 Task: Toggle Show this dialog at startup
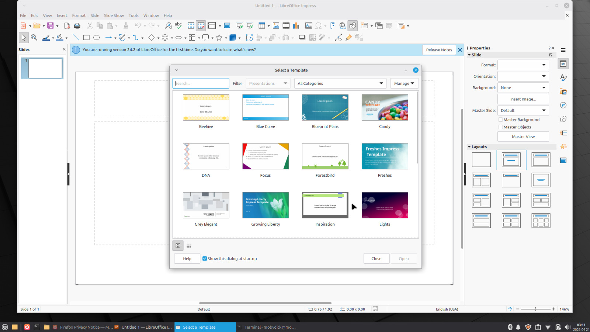pos(205,259)
